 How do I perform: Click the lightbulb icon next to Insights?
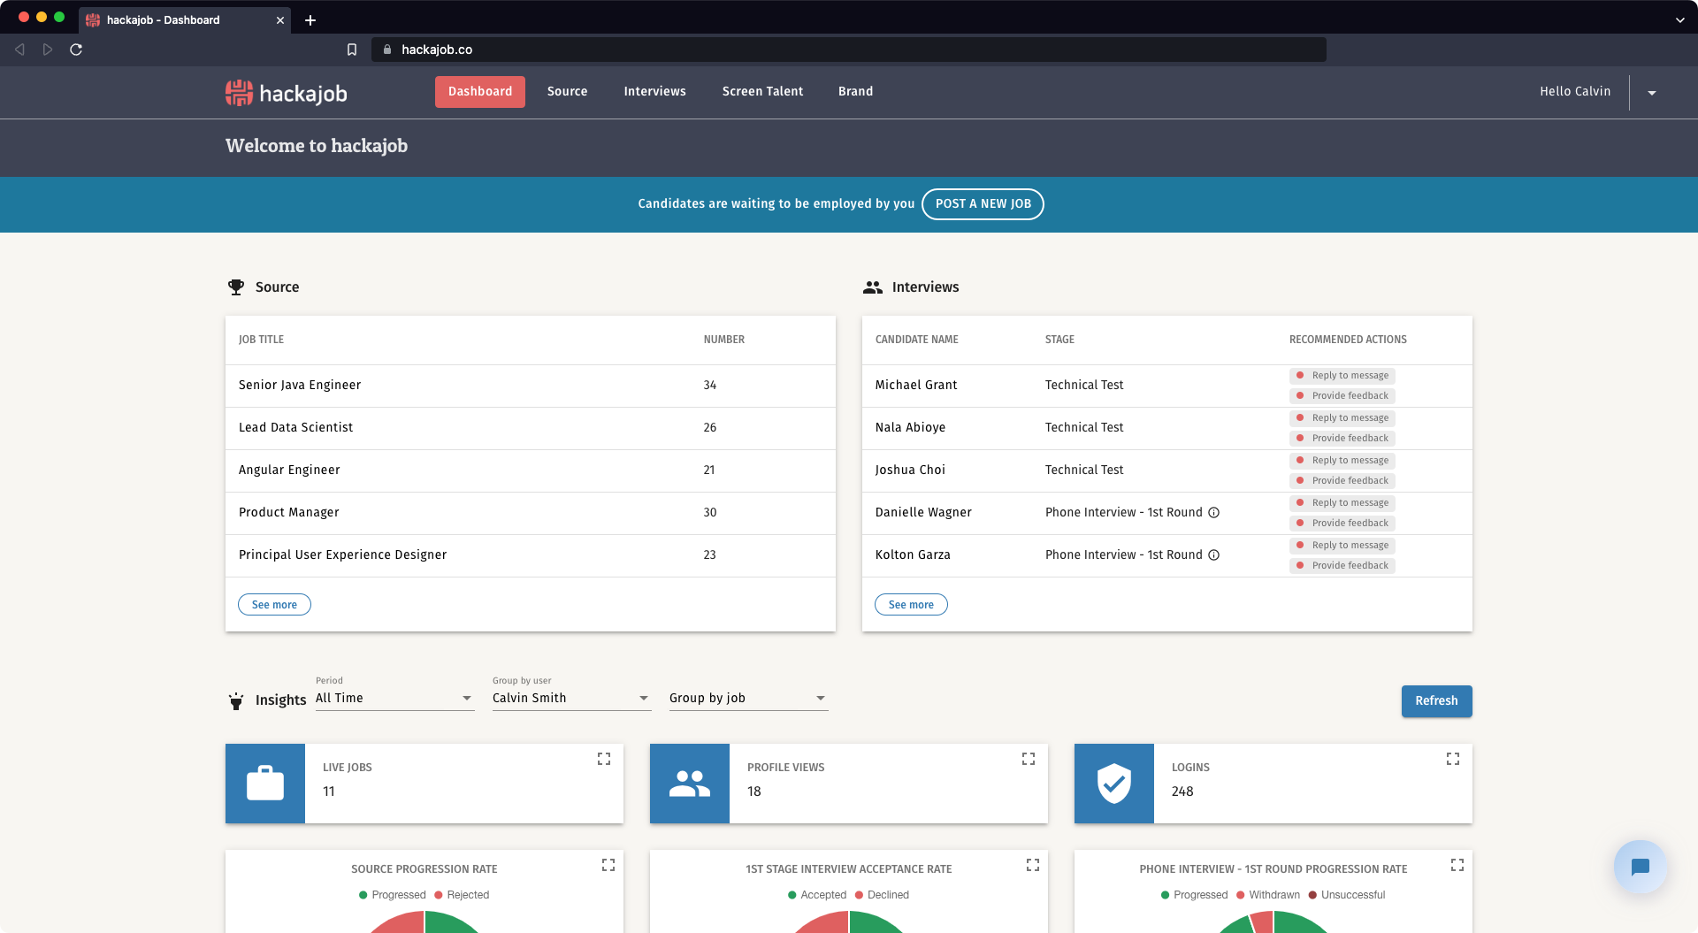point(235,700)
